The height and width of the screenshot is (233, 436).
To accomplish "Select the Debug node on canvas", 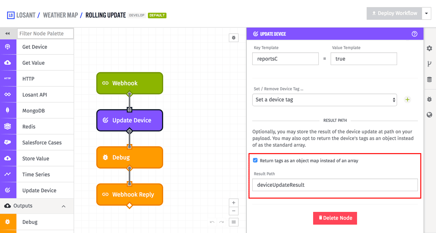I will (x=130, y=158).
